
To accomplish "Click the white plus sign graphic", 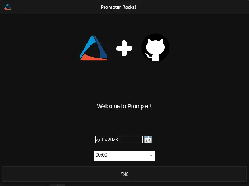I will coord(124,48).
